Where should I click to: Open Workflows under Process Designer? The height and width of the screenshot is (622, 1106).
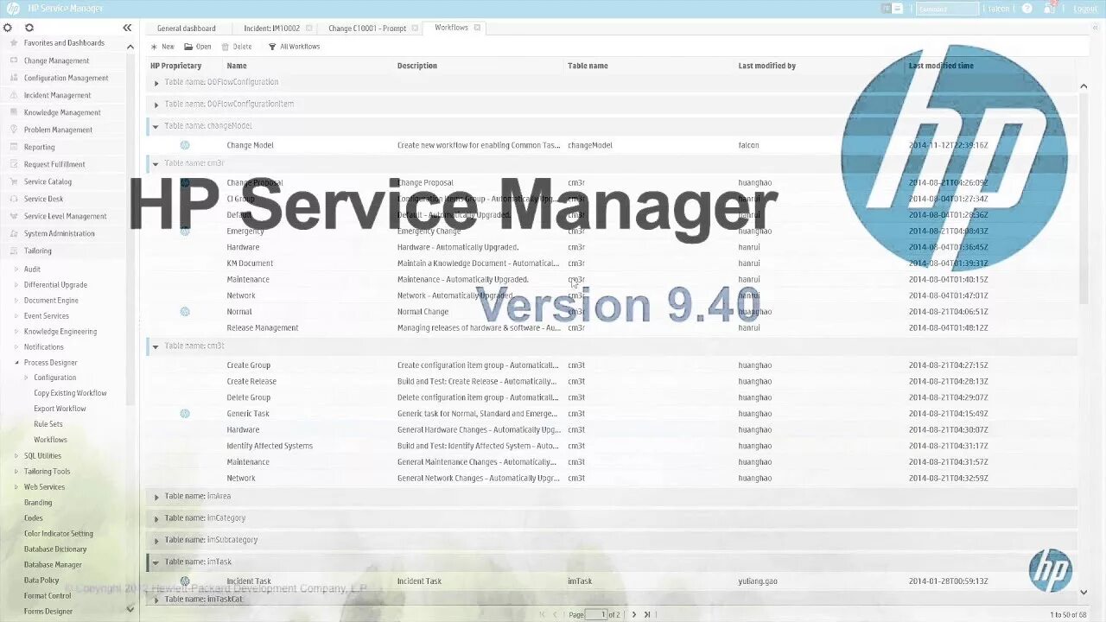click(x=50, y=440)
